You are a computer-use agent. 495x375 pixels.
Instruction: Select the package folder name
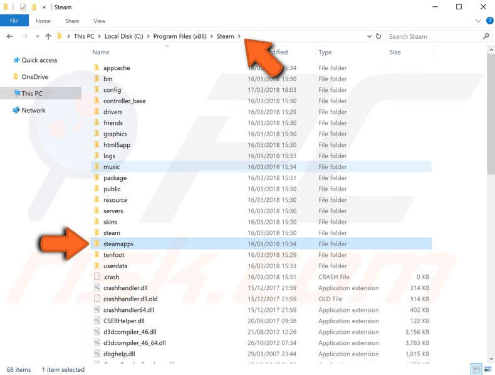point(115,178)
